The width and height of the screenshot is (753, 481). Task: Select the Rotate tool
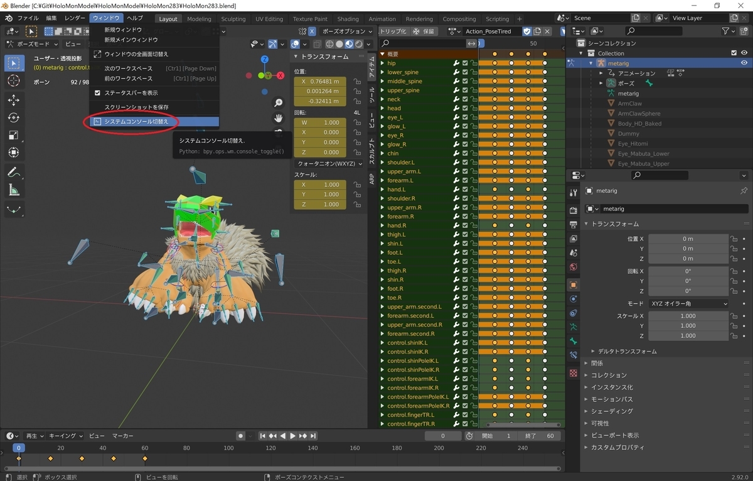[x=14, y=117]
